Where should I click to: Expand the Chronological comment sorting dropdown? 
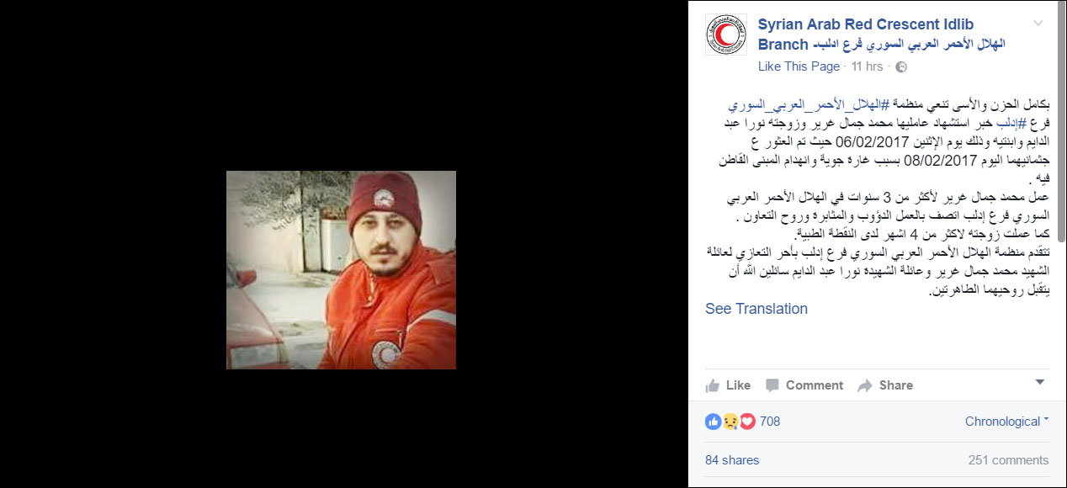1006,422
